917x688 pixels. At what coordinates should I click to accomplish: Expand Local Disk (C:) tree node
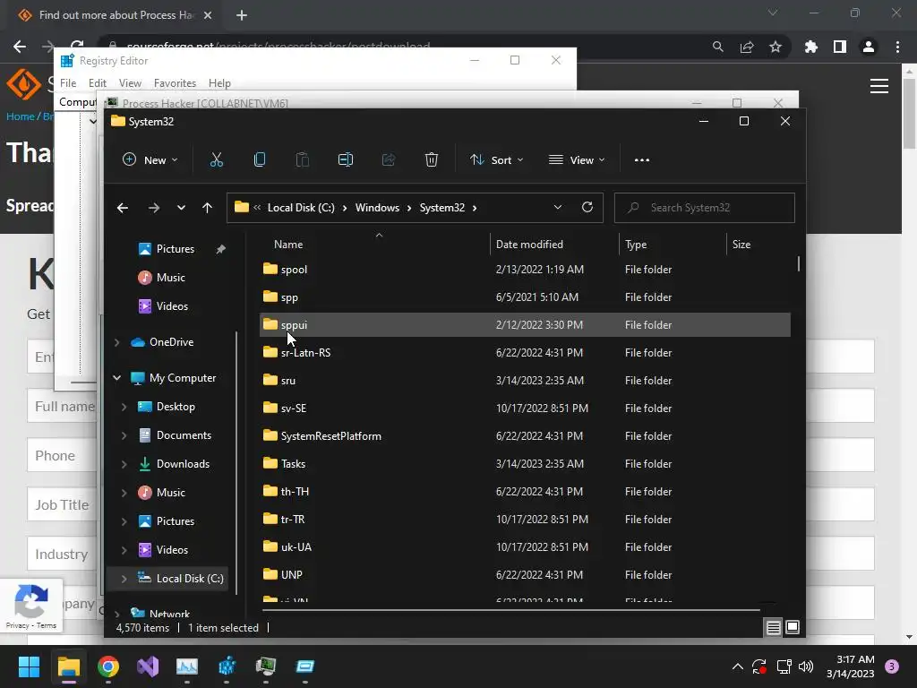pyautogui.click(x=124, y=579)
